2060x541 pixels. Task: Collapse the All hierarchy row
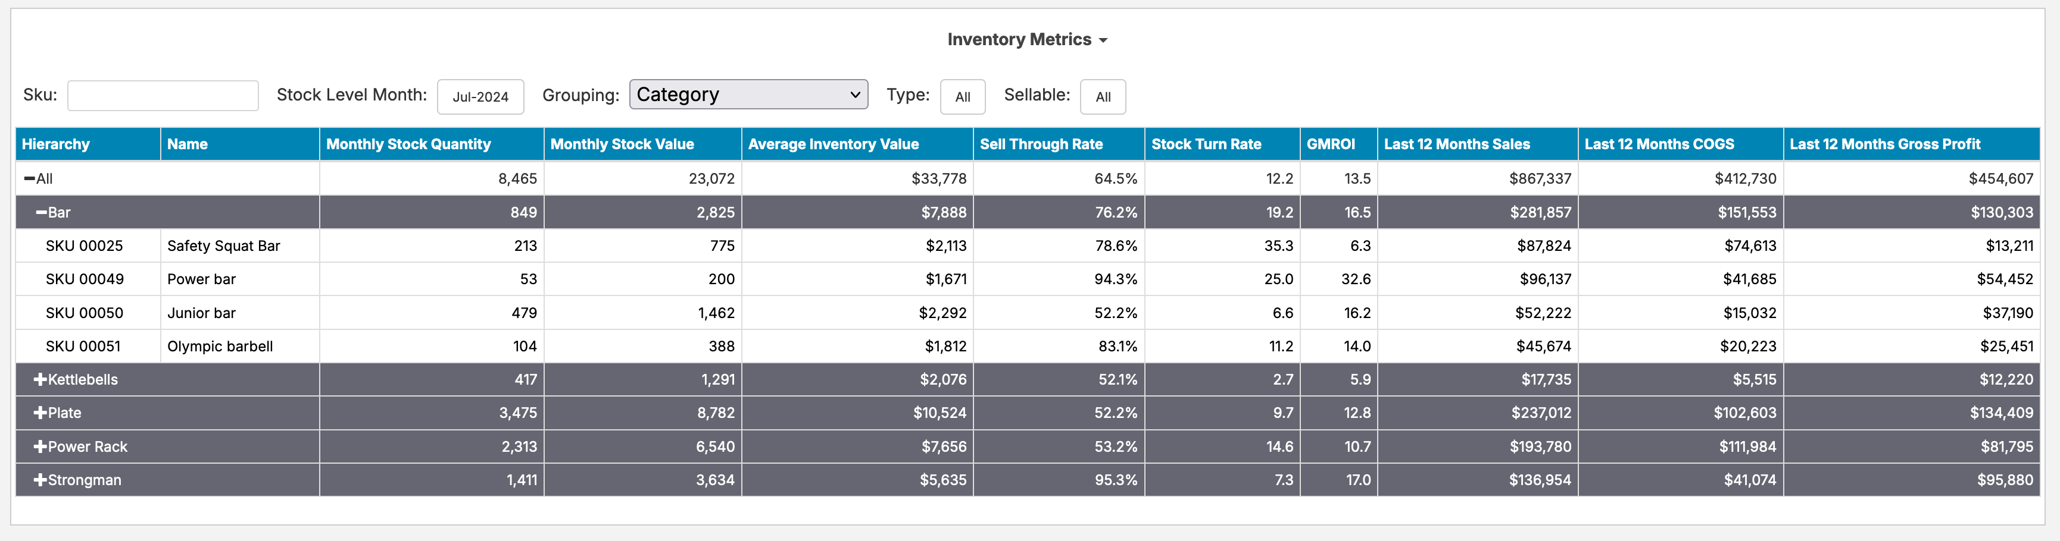[30, 179]
